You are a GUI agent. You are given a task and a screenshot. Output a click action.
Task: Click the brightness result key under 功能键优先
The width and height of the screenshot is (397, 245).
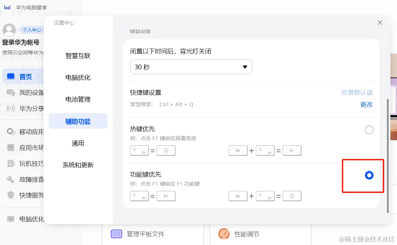[x=292, y=196]
